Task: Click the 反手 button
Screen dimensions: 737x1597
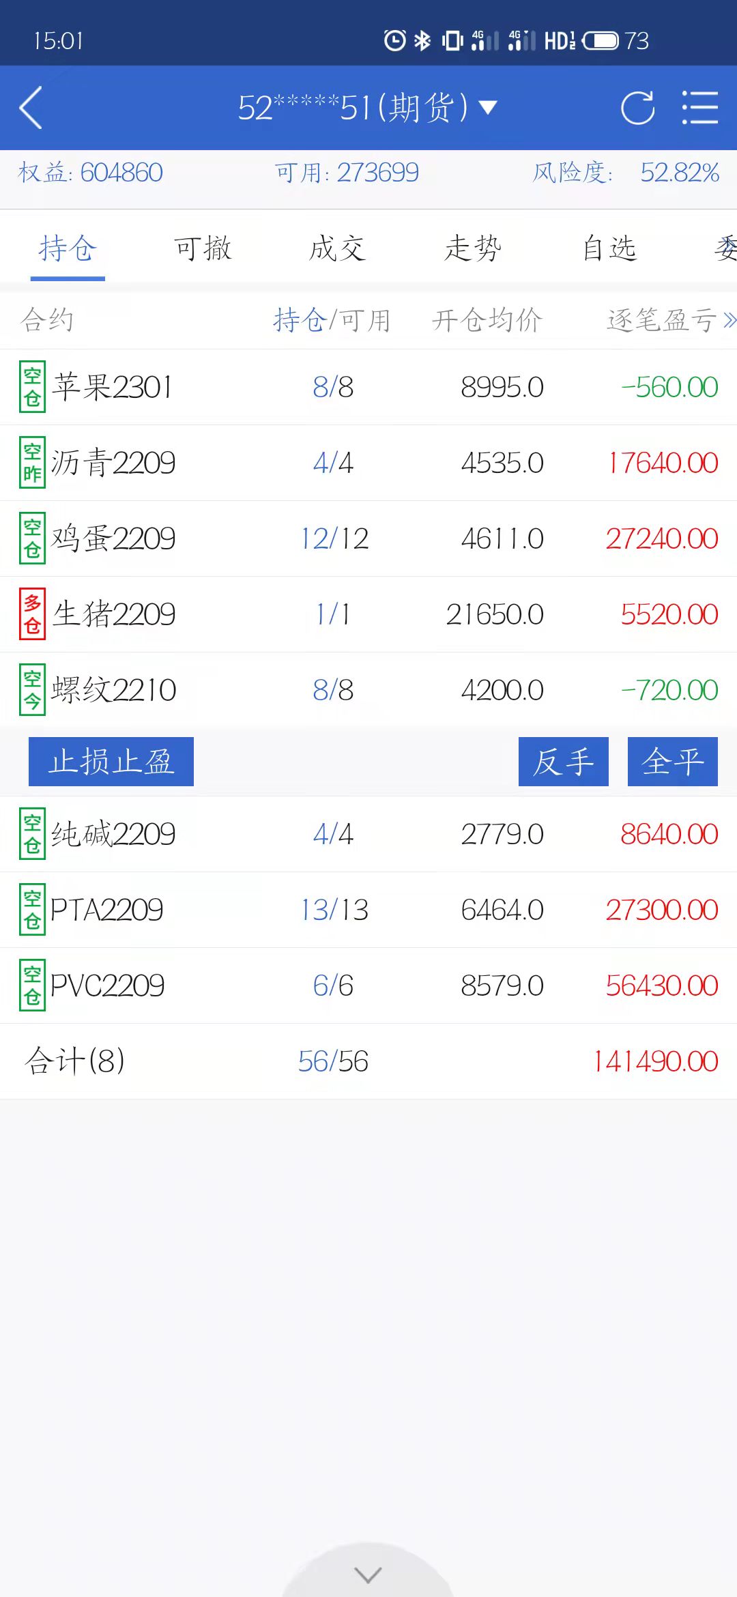Action: coord(564,762)
